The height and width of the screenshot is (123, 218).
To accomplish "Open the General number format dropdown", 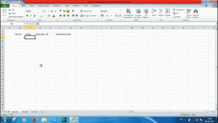I will 120,11.
